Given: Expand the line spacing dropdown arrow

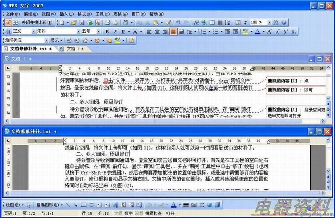Looking at the screenshot, I should click(195, 32).
